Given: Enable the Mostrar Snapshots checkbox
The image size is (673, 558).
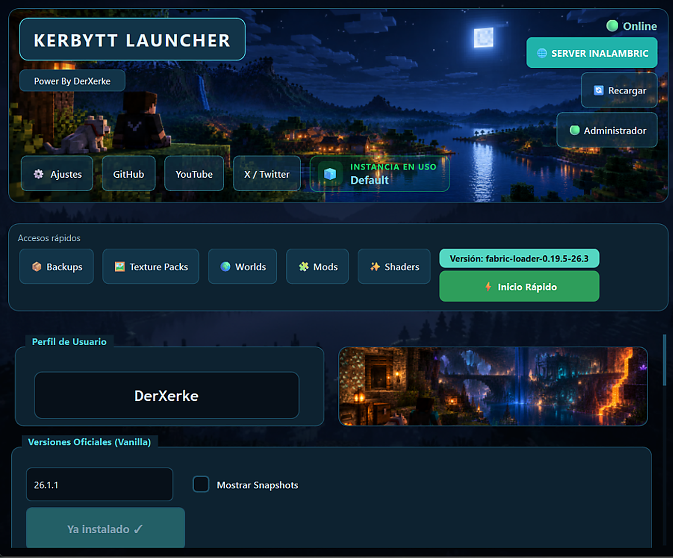Looking at the screenshot, I should (x=201, y=484).
